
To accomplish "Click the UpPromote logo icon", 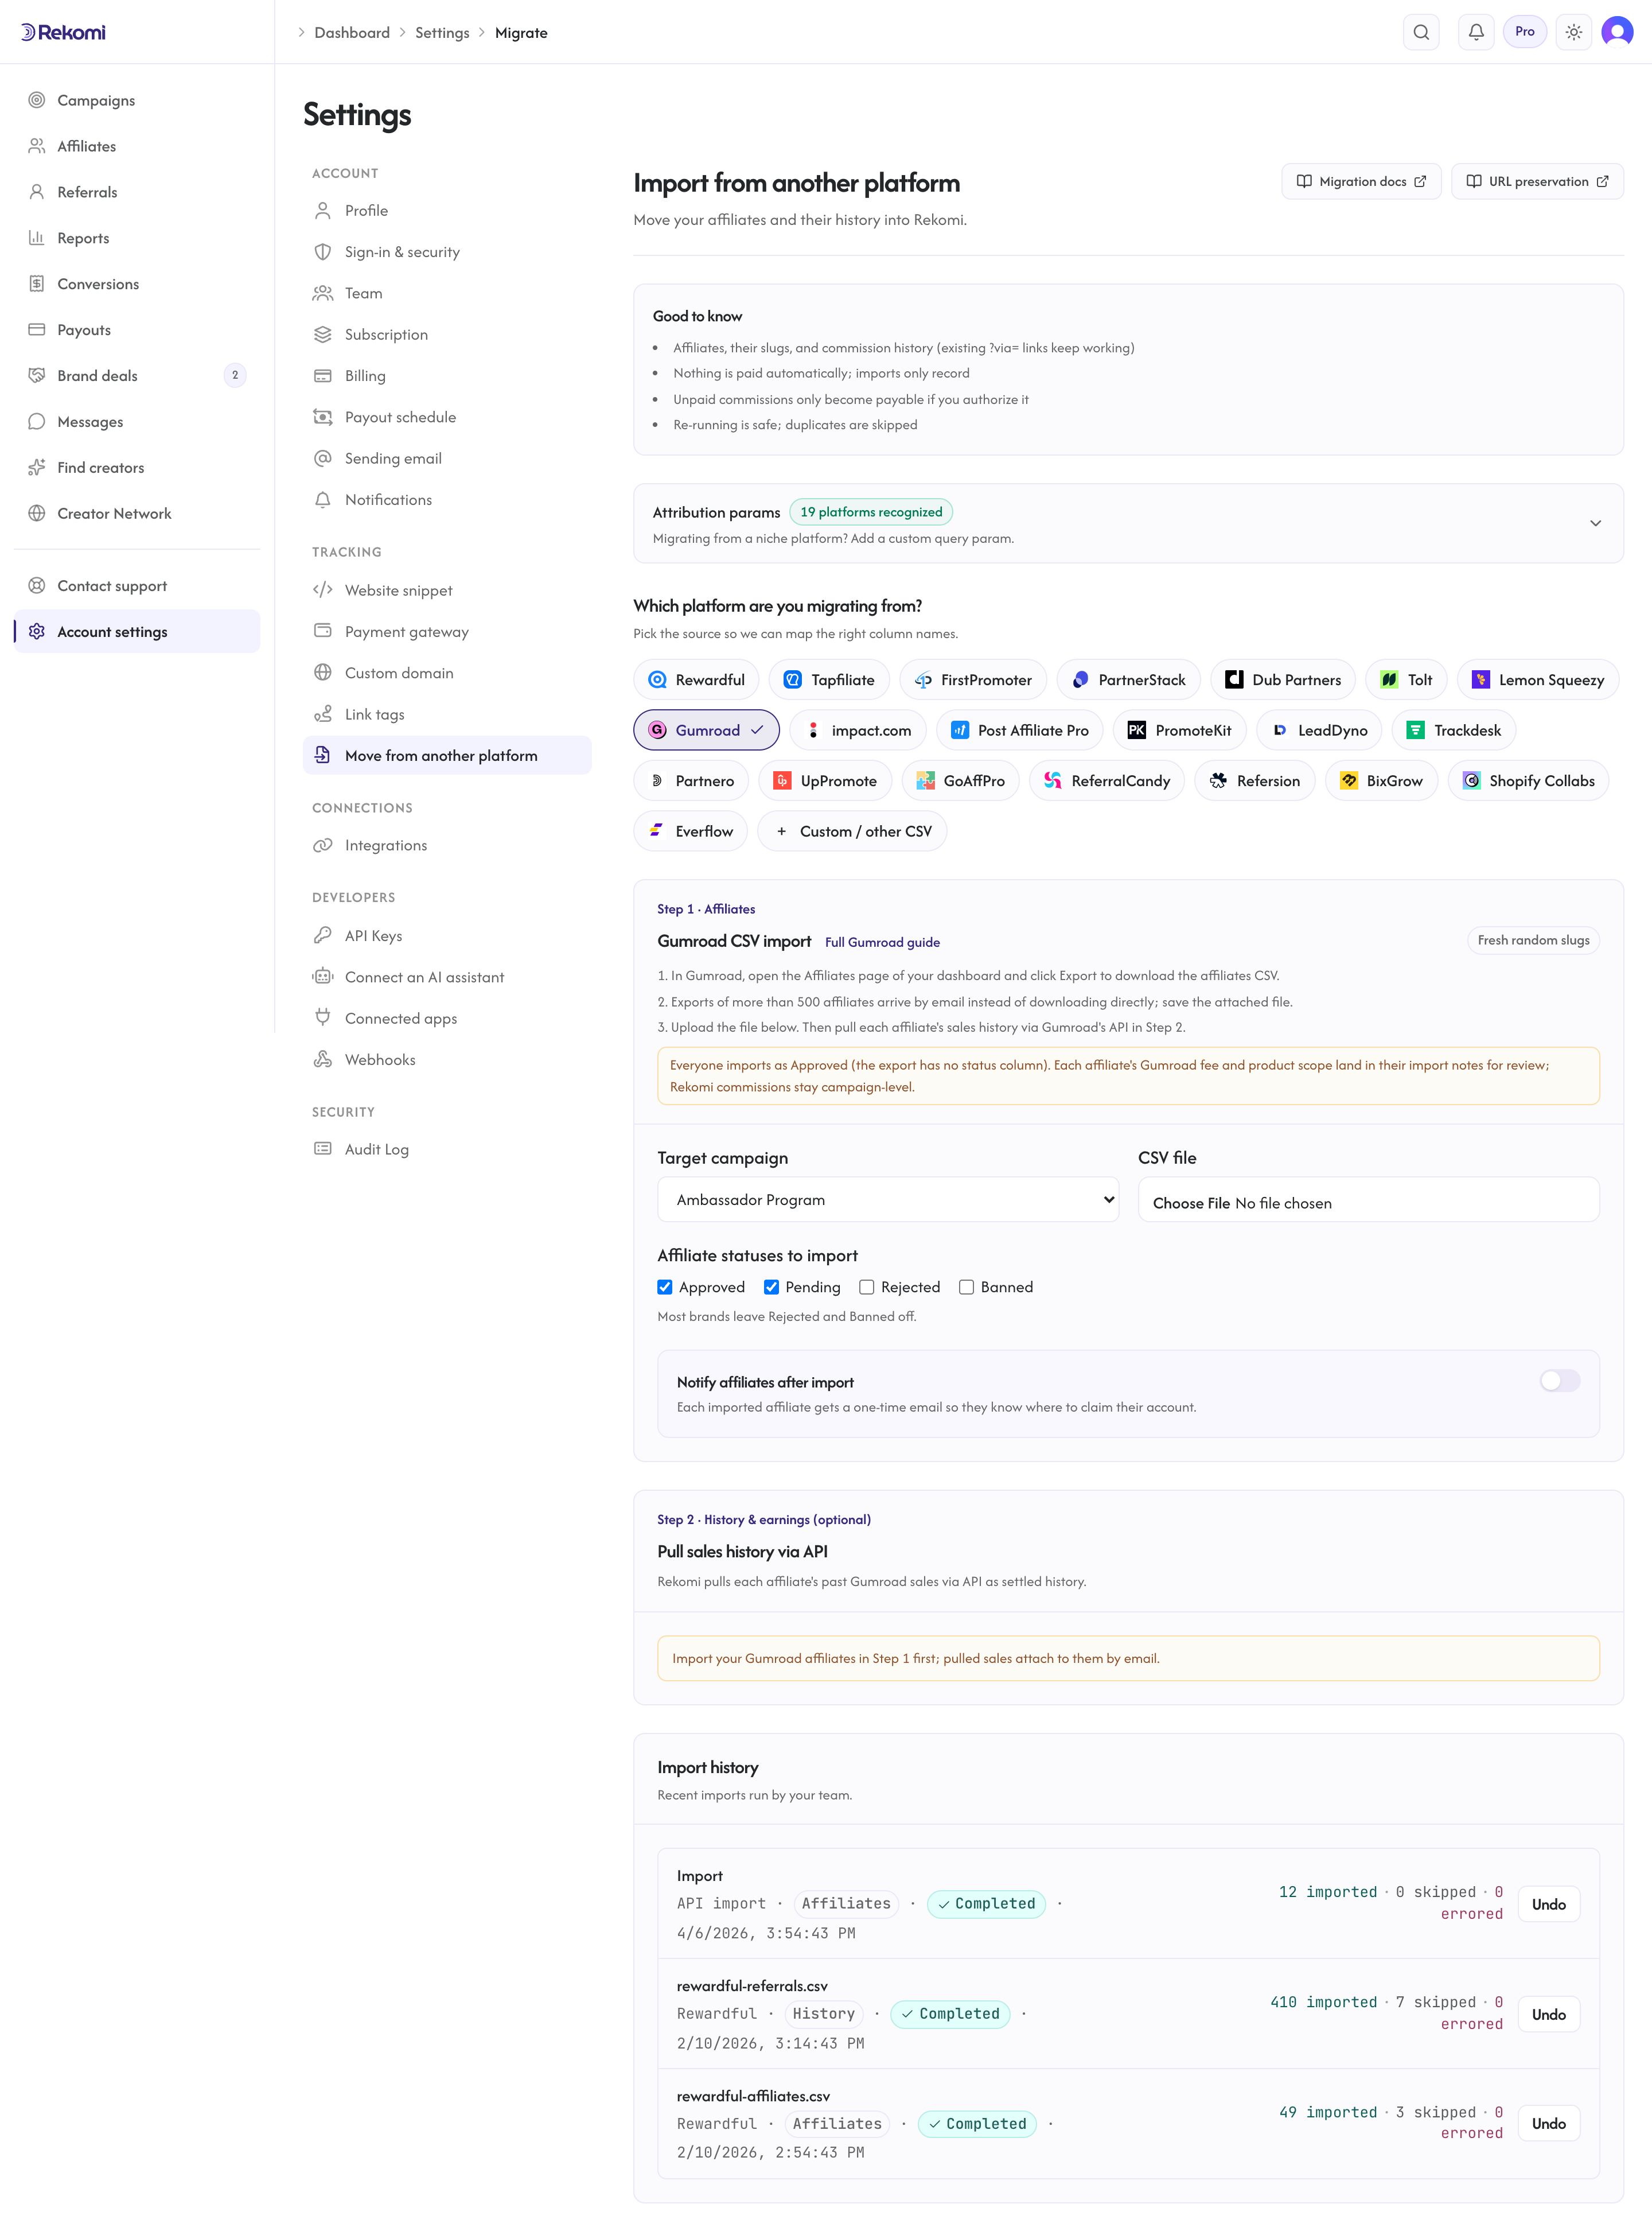I will pos(782,780).
